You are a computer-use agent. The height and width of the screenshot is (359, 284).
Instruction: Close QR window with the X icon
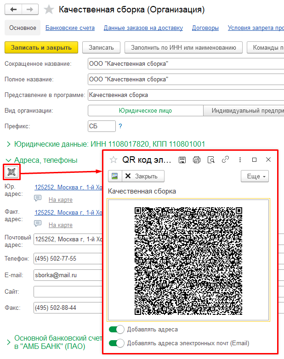268,160
